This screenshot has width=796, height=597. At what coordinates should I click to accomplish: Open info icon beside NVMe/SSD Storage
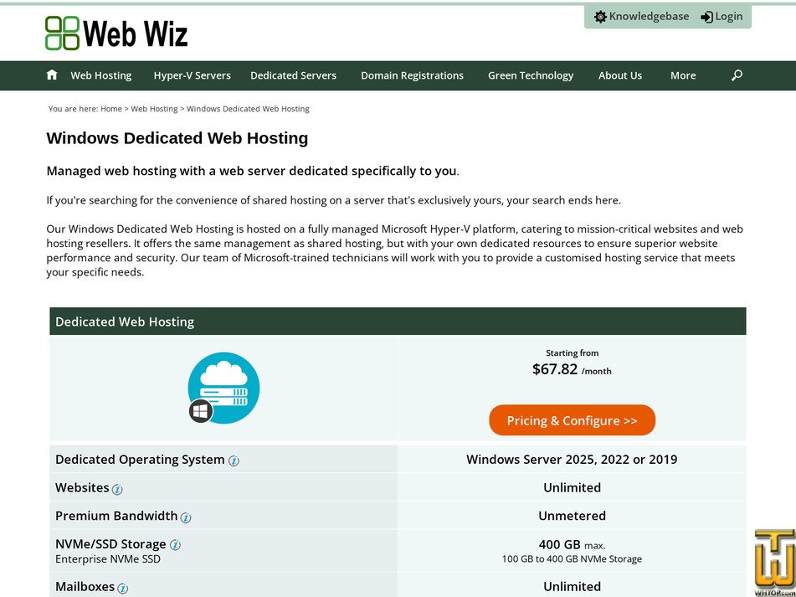(x=175, y=545)
